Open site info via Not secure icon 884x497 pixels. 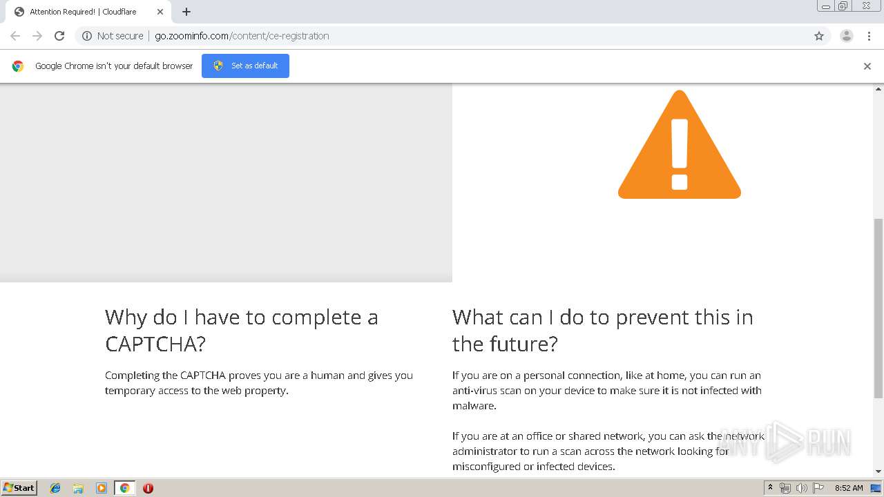87,36
